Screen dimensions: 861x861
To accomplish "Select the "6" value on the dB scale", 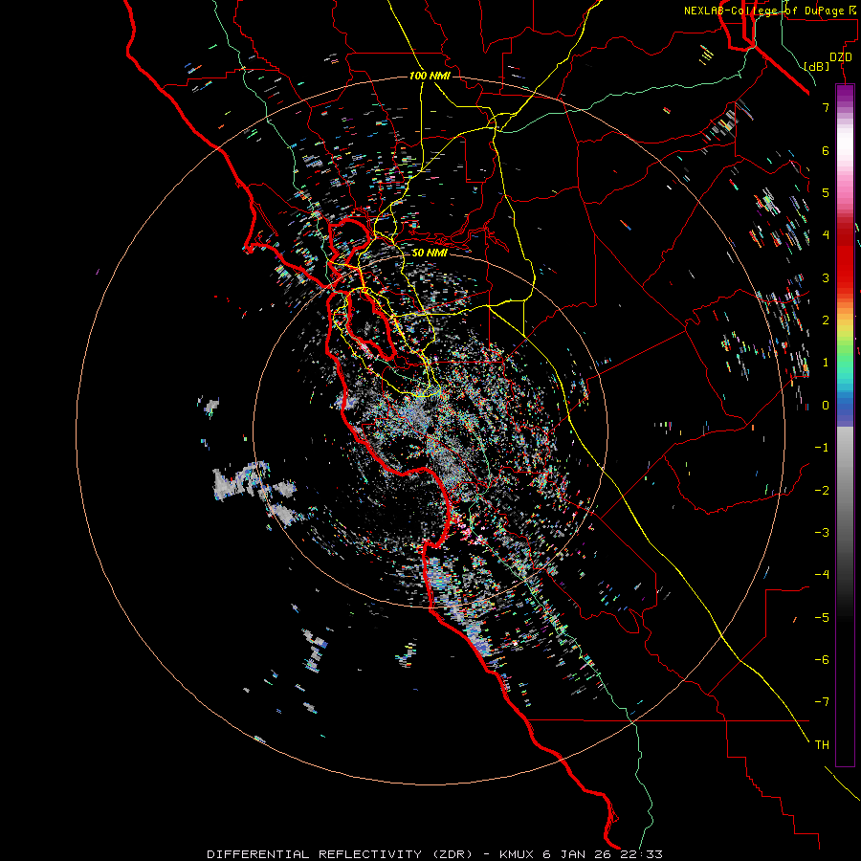I will [x=826, y=150].
